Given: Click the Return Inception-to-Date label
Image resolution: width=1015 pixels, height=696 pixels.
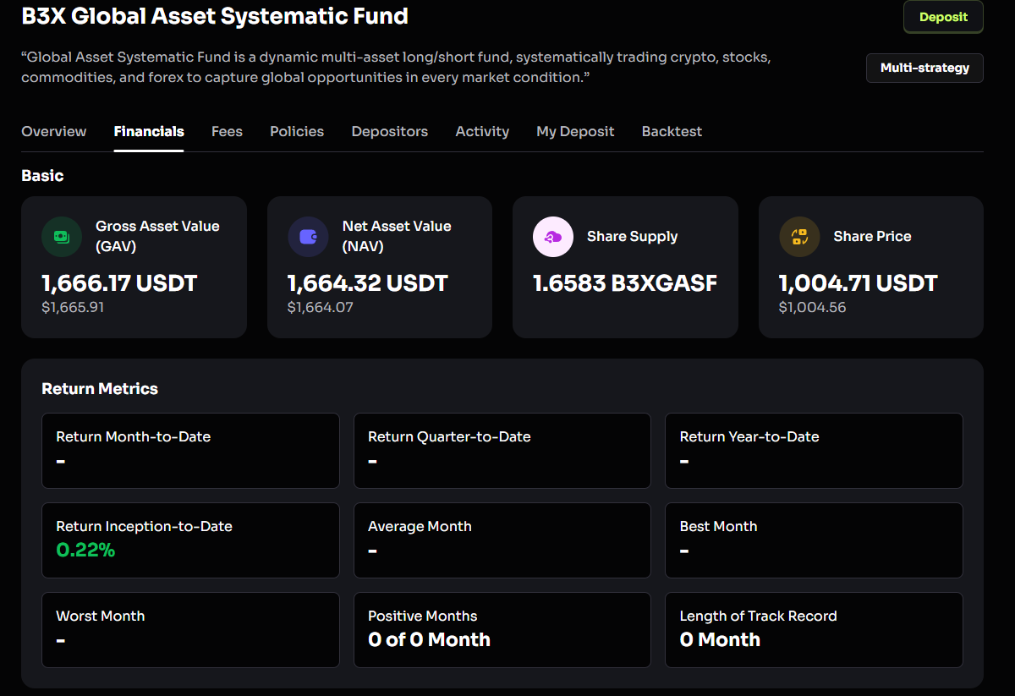Looking at the screenshot, I should click(144, 526).
